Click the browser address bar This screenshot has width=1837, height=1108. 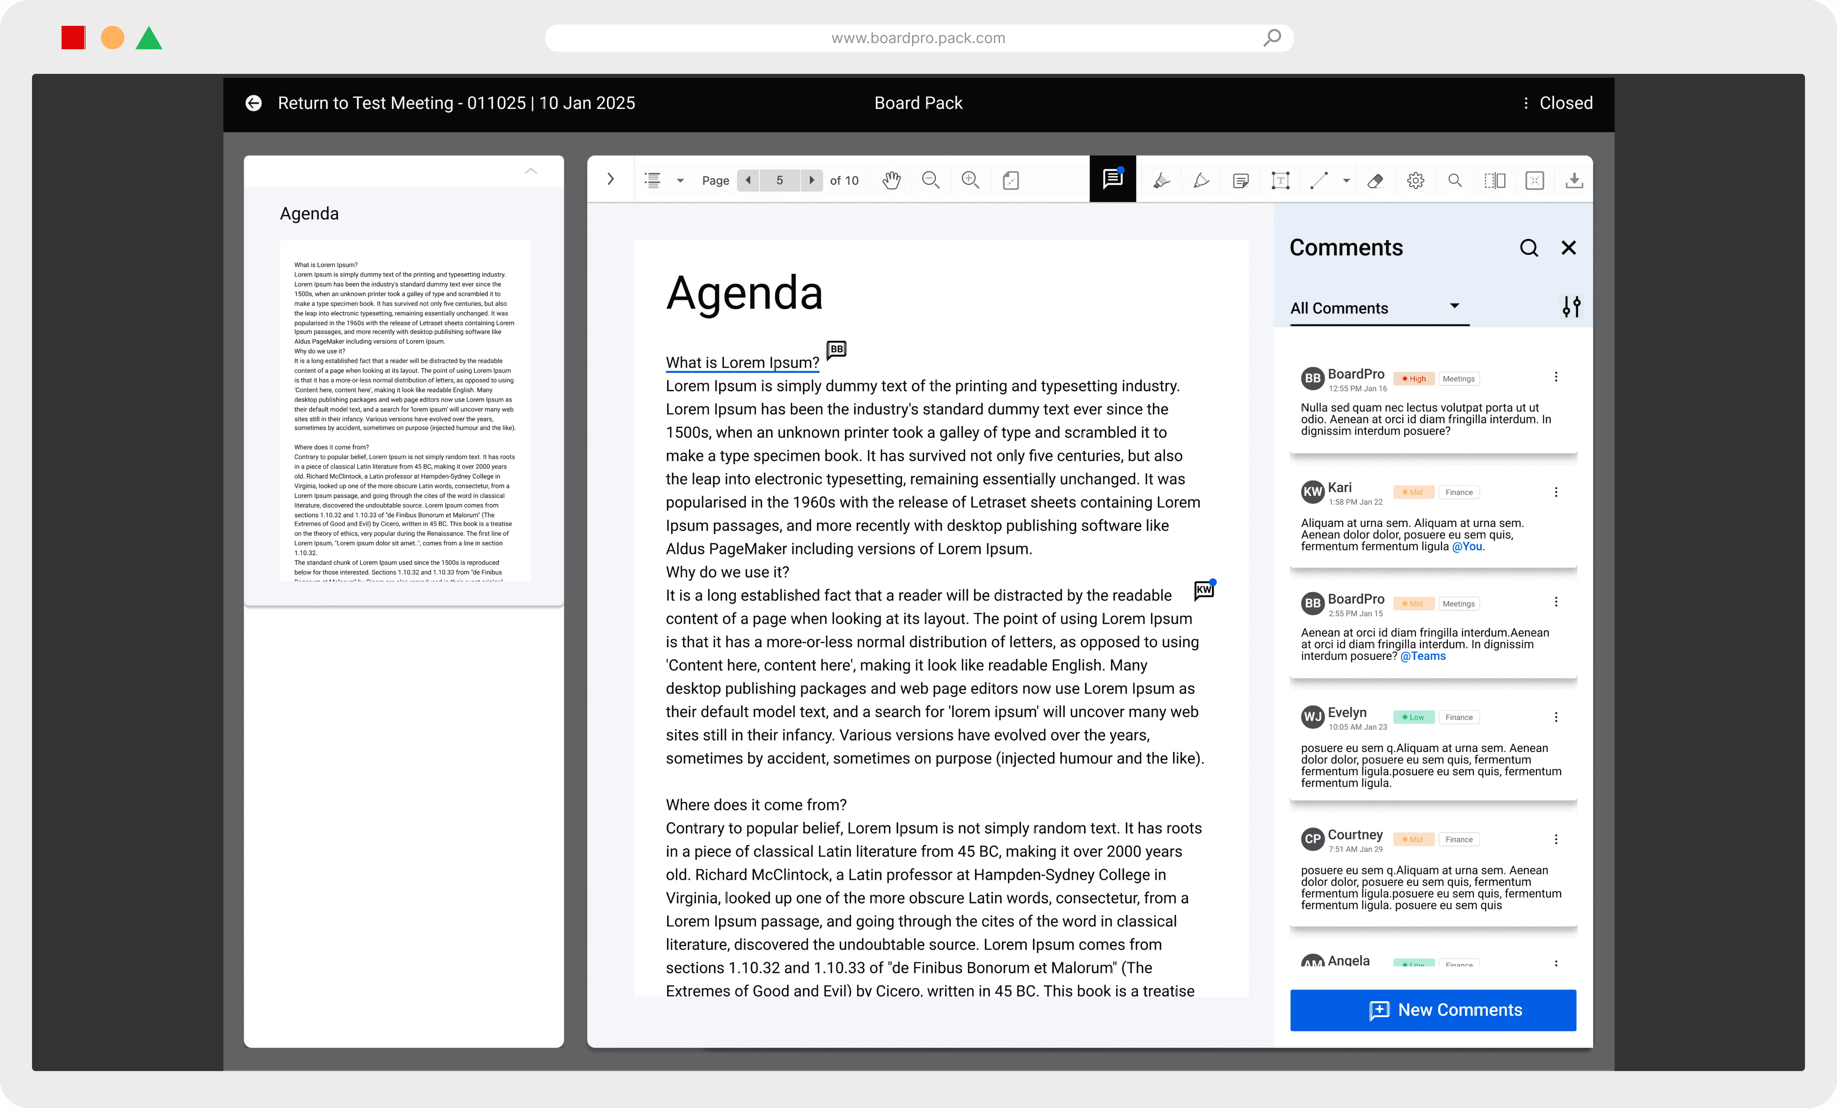point(918,38)
